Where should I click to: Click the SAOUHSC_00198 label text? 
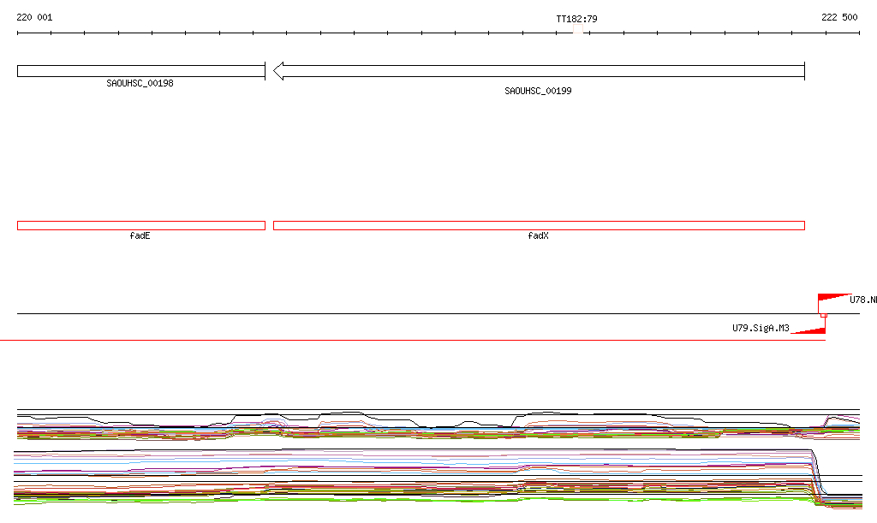click(x=140, y=83)
